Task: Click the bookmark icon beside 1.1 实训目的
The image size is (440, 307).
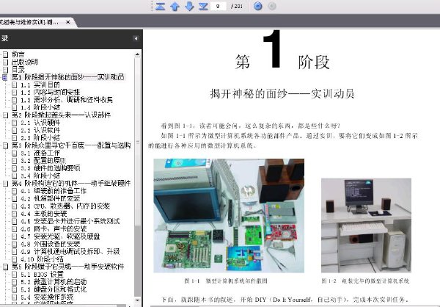Action: point(15,84)
